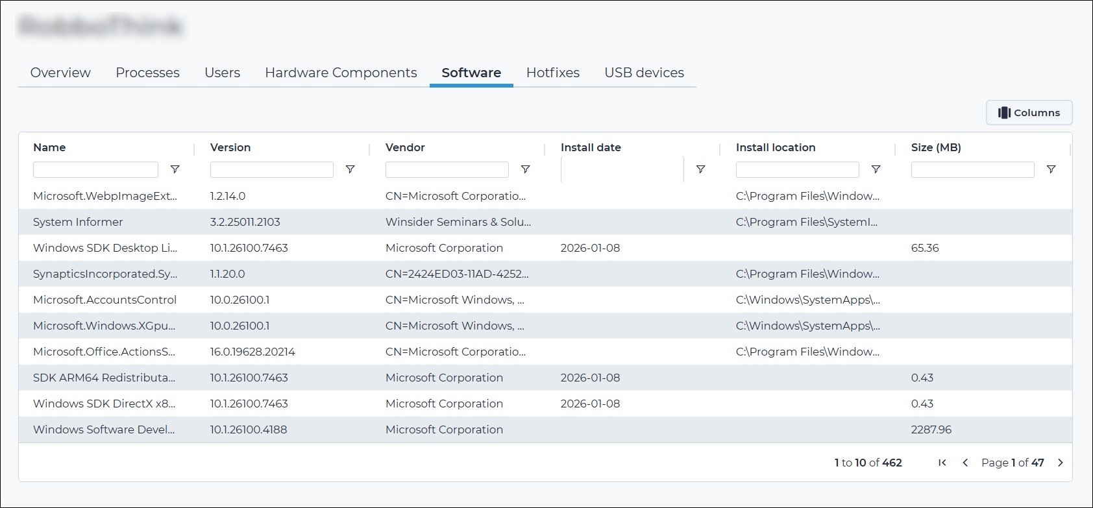Focus the Install date filter input
Viewport: 1093px width, 508px height.
(x=622, y=169)
